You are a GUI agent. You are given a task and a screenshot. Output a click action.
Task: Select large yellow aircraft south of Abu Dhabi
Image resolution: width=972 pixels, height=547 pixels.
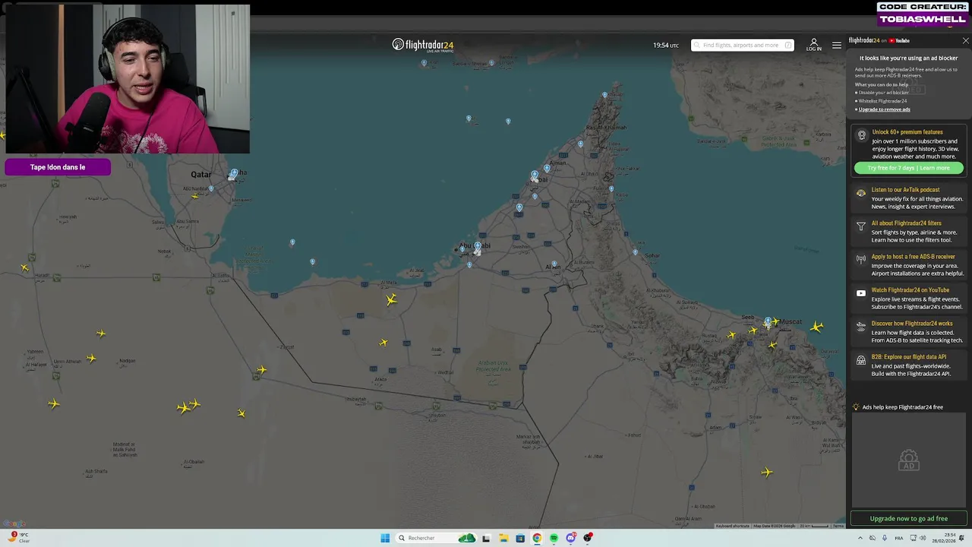tap(391, 300)
